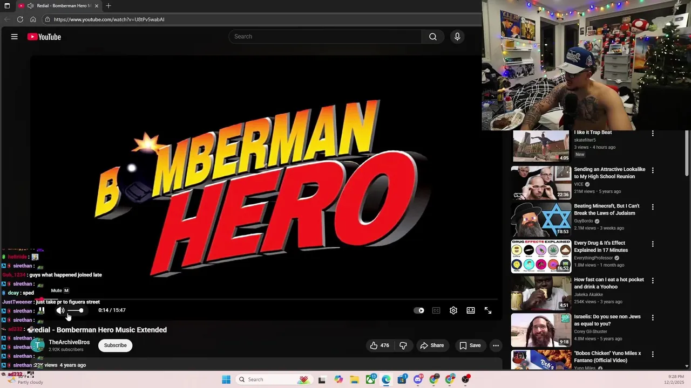Open Task View on the taskbar
Image resolution: width=691 pixels, height=388 pixels.
click(322, 379)
